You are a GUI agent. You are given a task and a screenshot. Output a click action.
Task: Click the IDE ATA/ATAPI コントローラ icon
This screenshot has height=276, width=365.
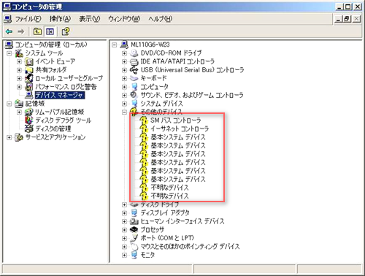[x=134, y=61]
